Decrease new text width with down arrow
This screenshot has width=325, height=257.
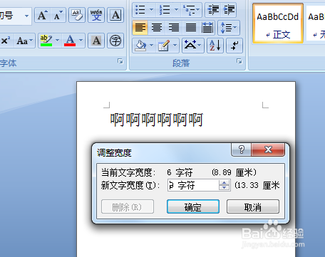pyautogui.click(x=225, y=188)
